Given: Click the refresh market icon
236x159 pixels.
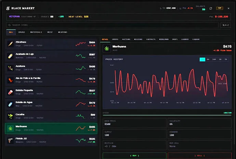Looking at the screenshot, I should coord(211,9).
